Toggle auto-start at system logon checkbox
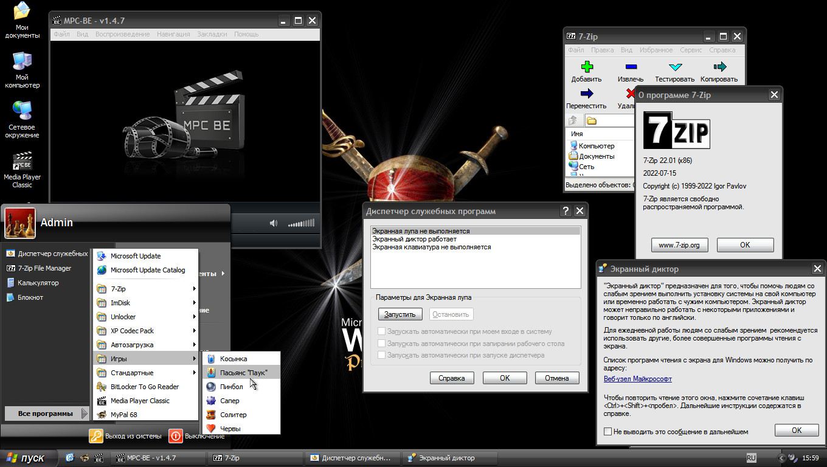This screenshot has height=467, width=827. pyautogui.click(x=382, y=331)
